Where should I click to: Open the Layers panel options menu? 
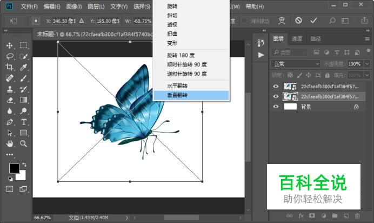pos(368,38)
